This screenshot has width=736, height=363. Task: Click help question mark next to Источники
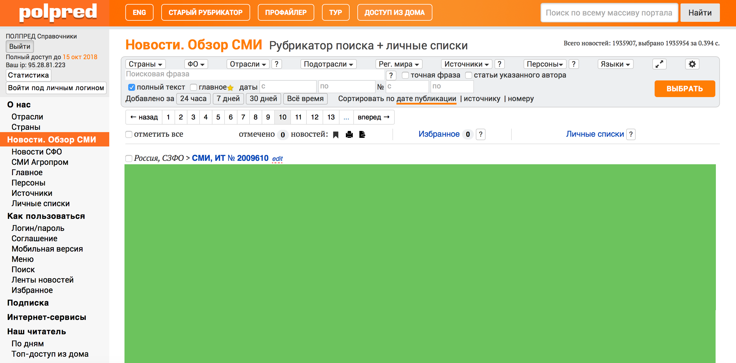click(x=500, y=64)
